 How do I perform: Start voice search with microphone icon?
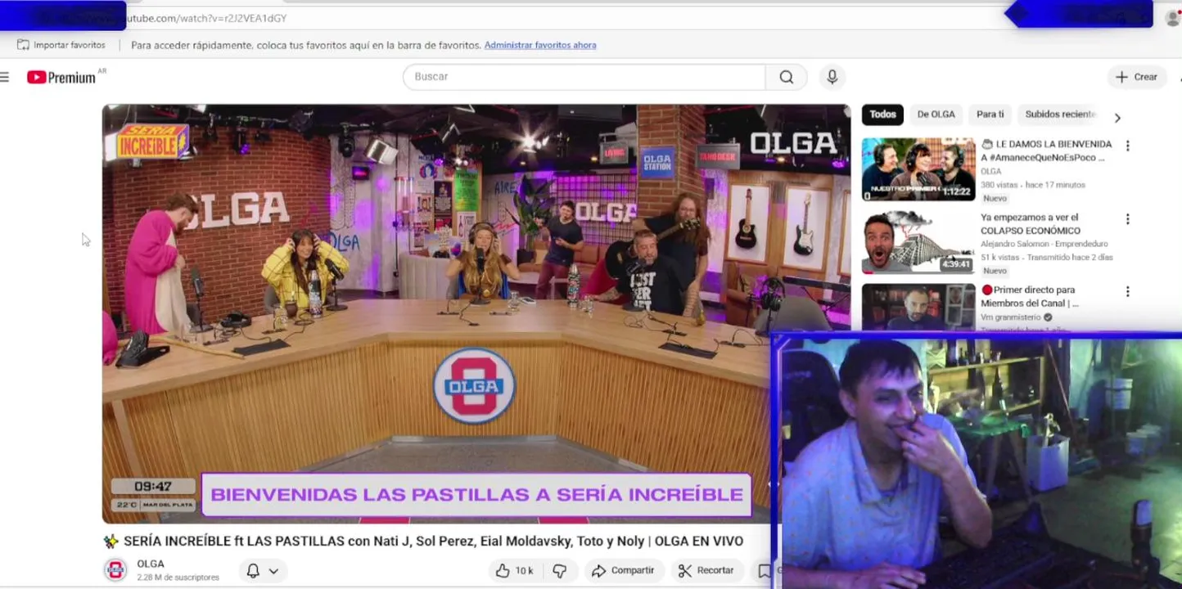point(832,77)
